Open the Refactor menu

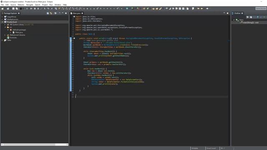click(x=21, y=5)
